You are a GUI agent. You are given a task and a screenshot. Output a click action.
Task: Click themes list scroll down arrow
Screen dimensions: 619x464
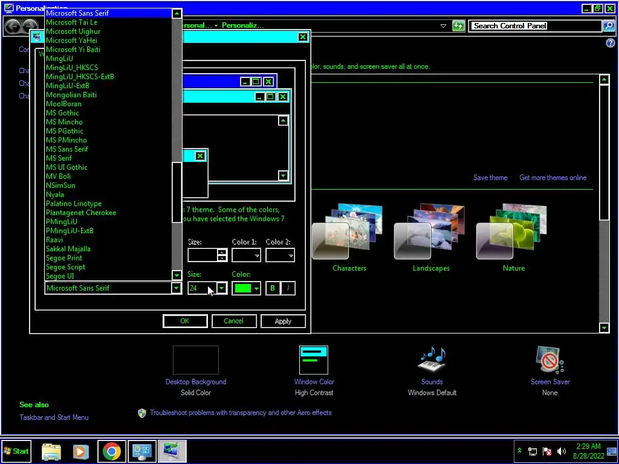[x=604, y=327]
